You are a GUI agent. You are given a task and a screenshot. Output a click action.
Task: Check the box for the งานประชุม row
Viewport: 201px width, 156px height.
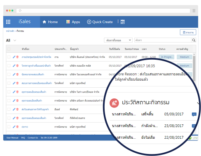[9, 57]
